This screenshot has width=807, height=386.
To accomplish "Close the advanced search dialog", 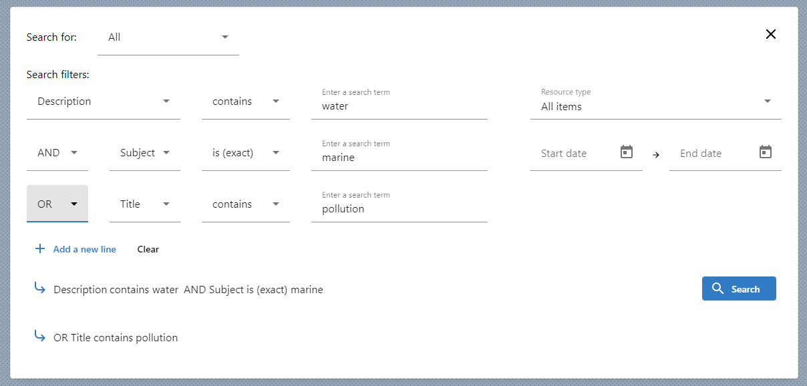I will pos(770,34).
